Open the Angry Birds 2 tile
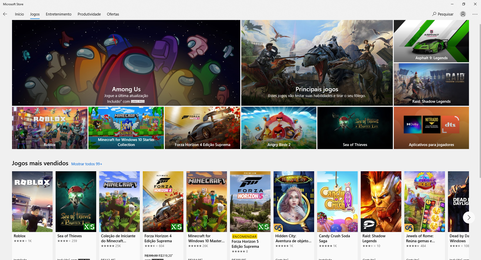Screen dimensions: 481x260 (279, 128)
